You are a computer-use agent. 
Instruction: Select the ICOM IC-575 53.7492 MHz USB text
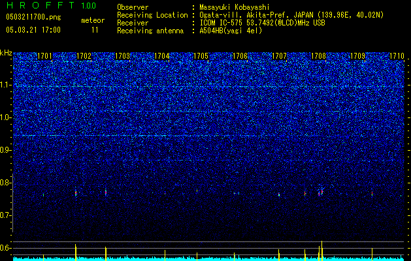[x=262, y=23]
